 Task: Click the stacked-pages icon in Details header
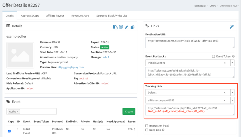pos(132,27)
